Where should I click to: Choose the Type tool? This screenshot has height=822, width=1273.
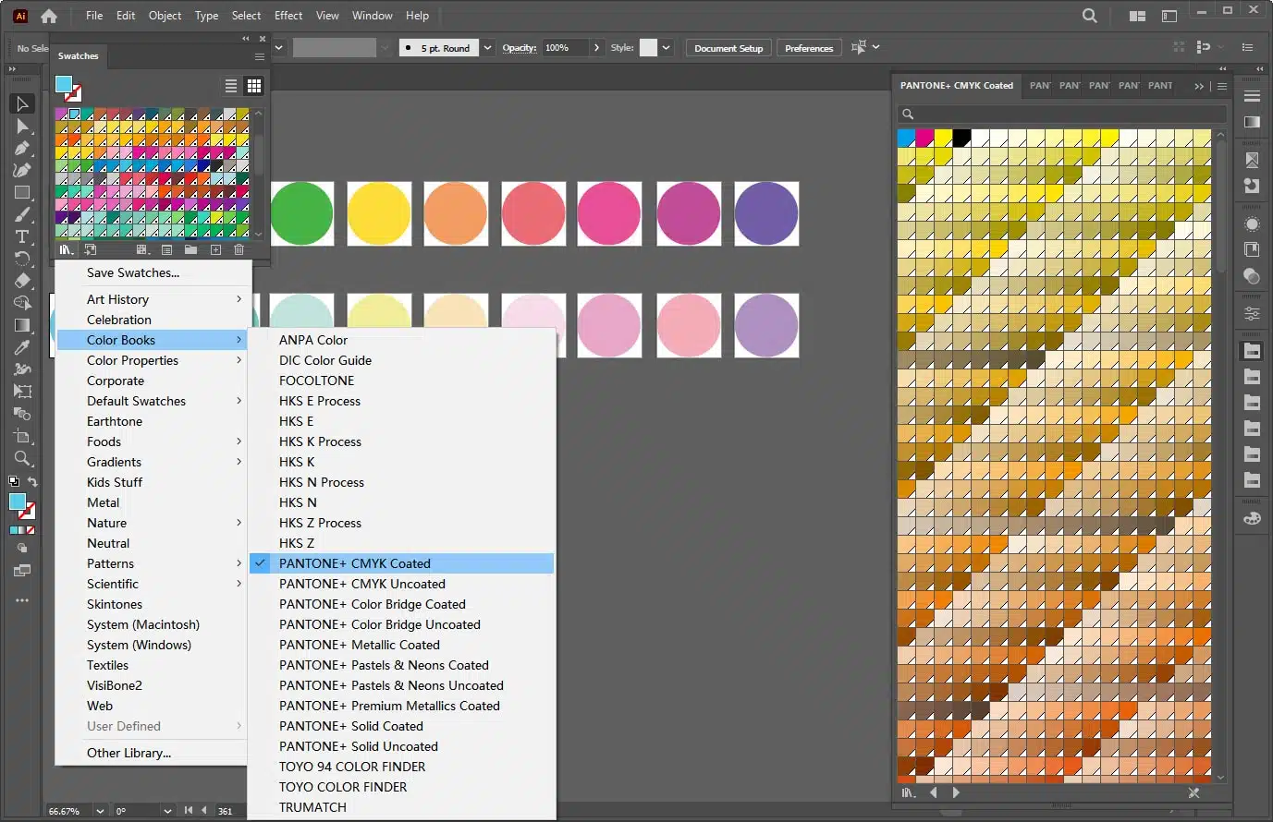tap(22, 237)
